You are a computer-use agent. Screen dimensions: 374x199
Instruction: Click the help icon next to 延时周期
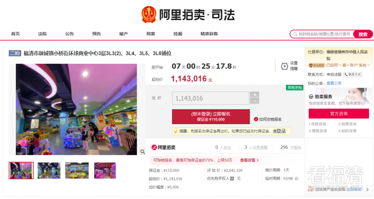pyautogui.click(x=296, y=179)
